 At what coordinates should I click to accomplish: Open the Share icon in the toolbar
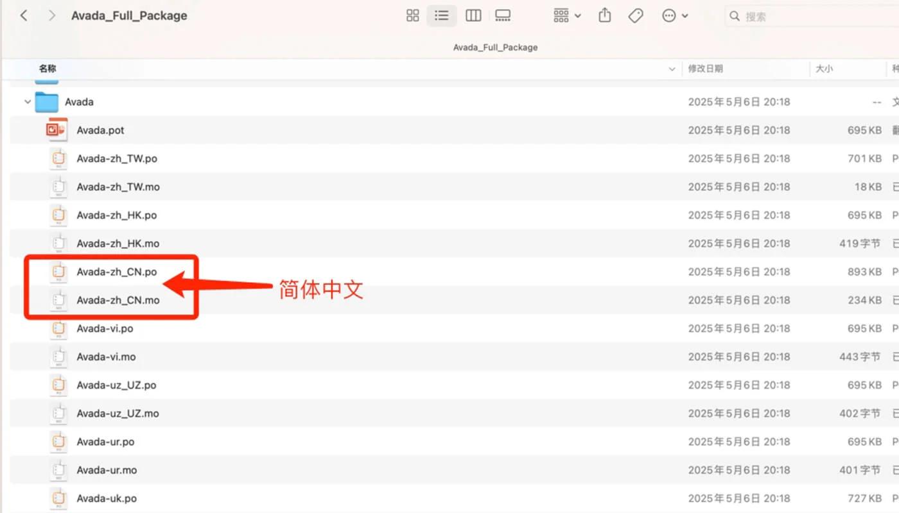click(x=604, y=15)
